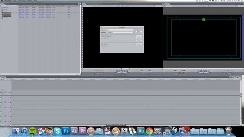244x137 pixels.
Task: Select the sequence tab in the Timeline
Action: (x=3, y=77)
